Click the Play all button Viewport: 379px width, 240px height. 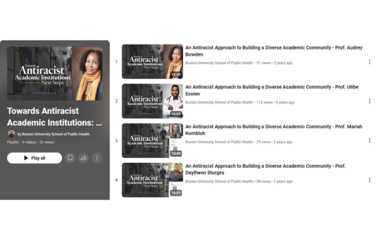pos(35,158)
